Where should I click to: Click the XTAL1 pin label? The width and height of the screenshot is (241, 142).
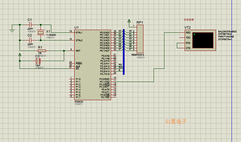tap(79, 32)
